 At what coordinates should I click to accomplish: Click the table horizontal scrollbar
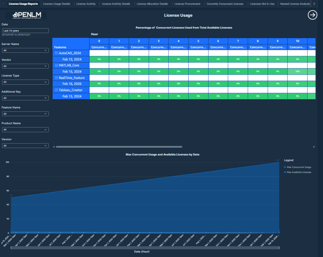(x=118, y=147)
